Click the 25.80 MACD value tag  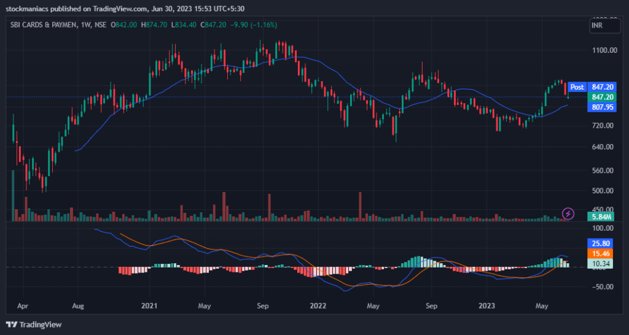pos(600,243)
